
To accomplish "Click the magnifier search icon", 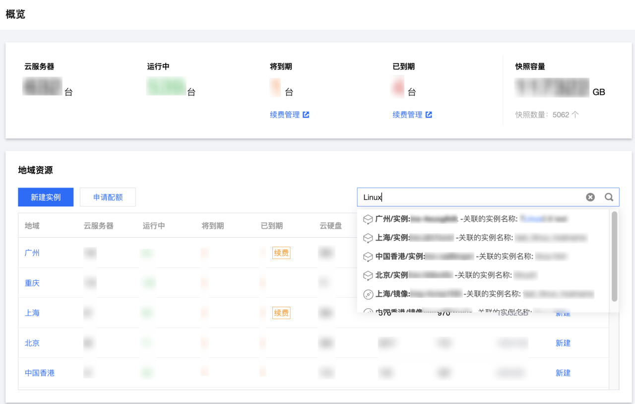I will pyautogui.click(x=609, y=197).
